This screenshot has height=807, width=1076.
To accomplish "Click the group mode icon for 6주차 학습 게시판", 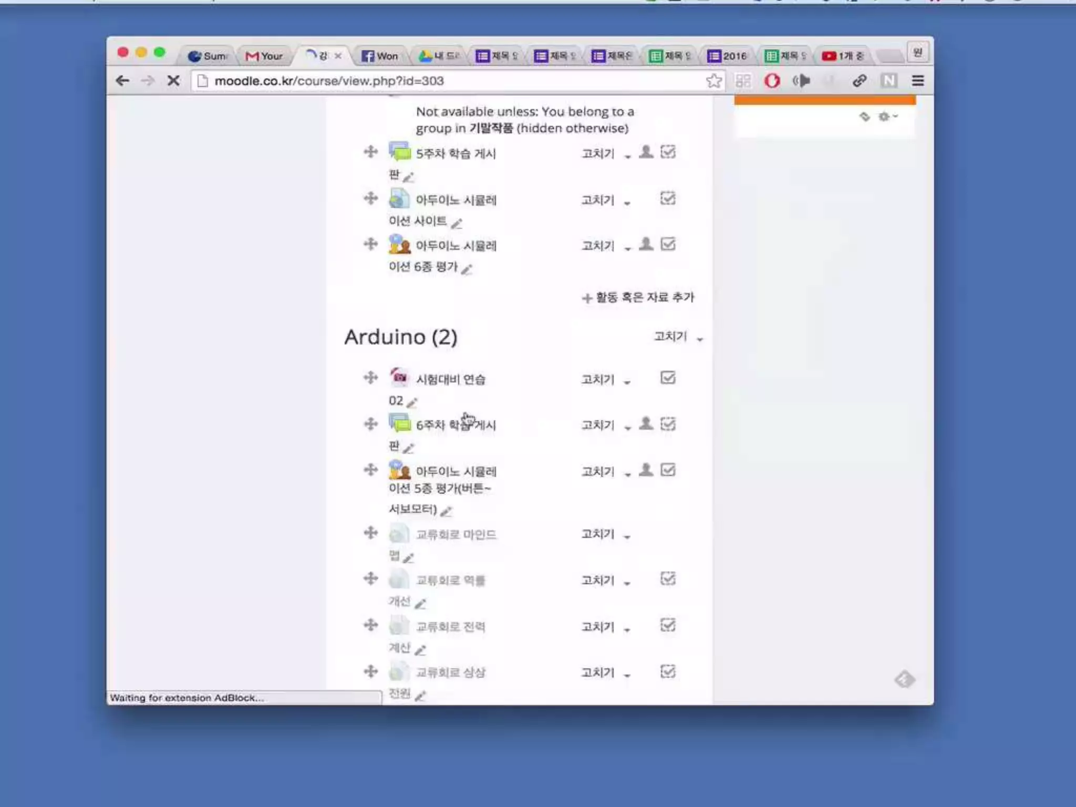I will (646, 423).
